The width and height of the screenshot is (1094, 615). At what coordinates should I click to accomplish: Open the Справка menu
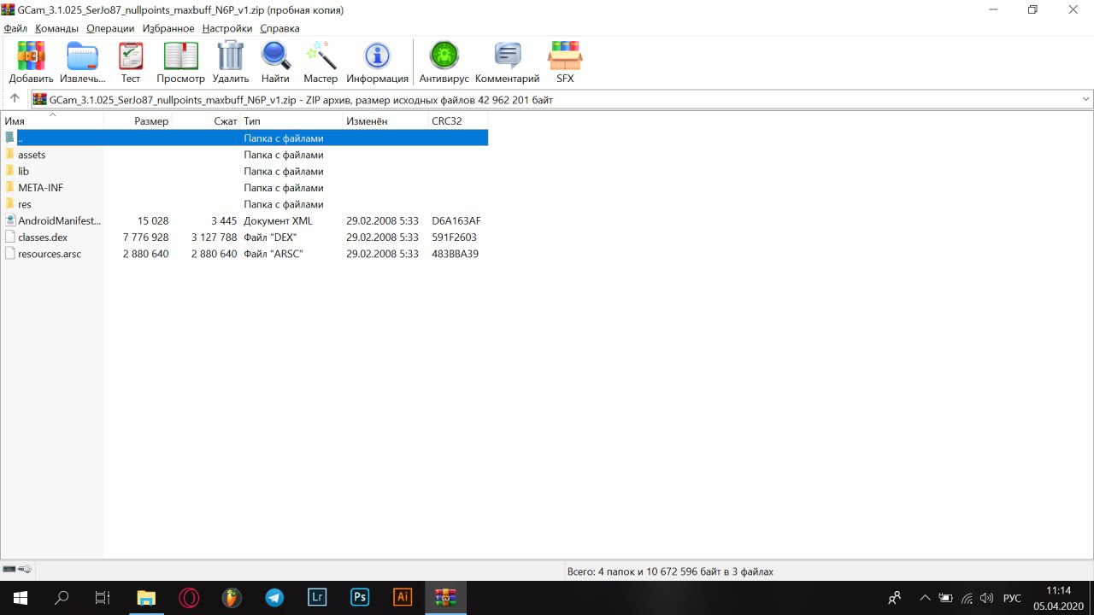click(x=279, y=28)
